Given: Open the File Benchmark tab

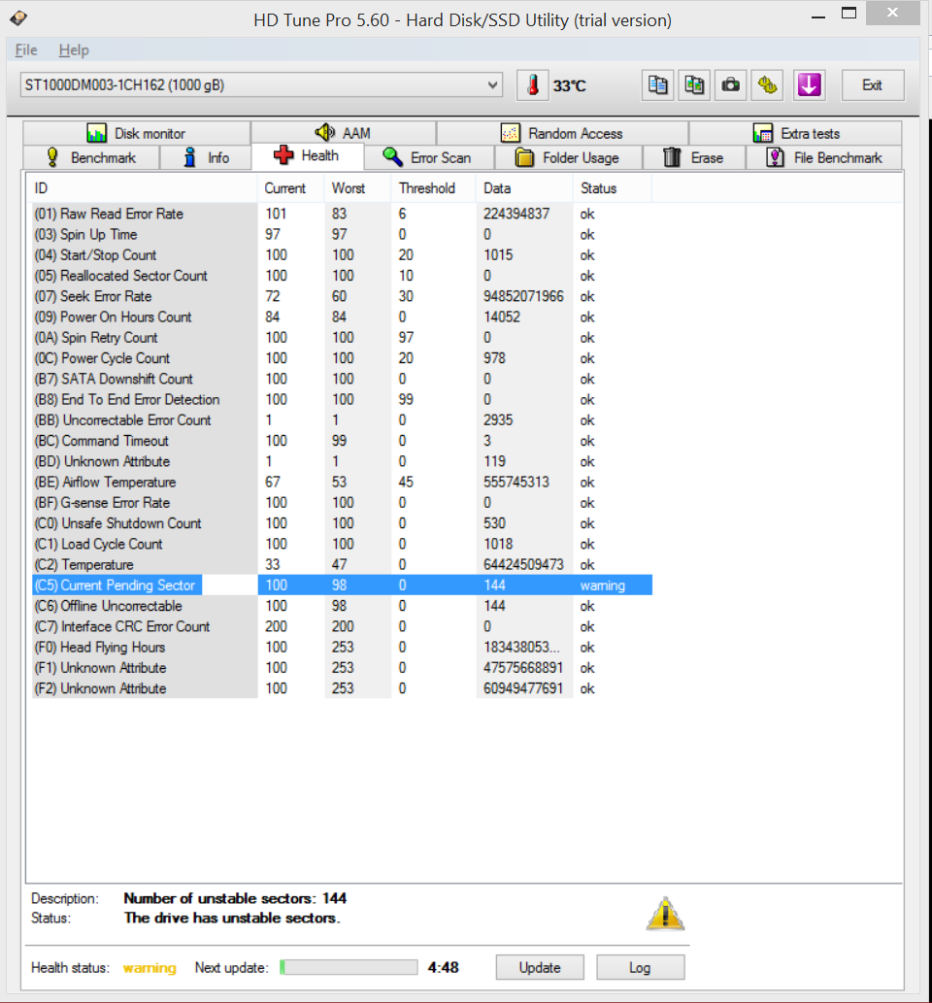Looking at the screenshot, I should coord(824,157).
